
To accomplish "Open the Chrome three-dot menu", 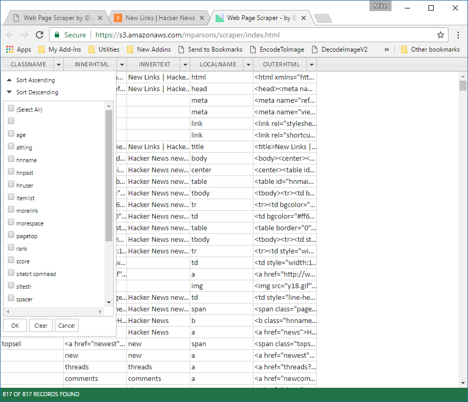I will 458,35.
